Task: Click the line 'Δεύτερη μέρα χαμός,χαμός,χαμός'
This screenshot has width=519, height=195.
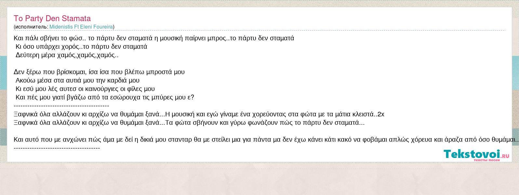Action: pos(67,55)
